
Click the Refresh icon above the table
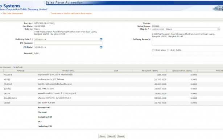tap(14, 67)
